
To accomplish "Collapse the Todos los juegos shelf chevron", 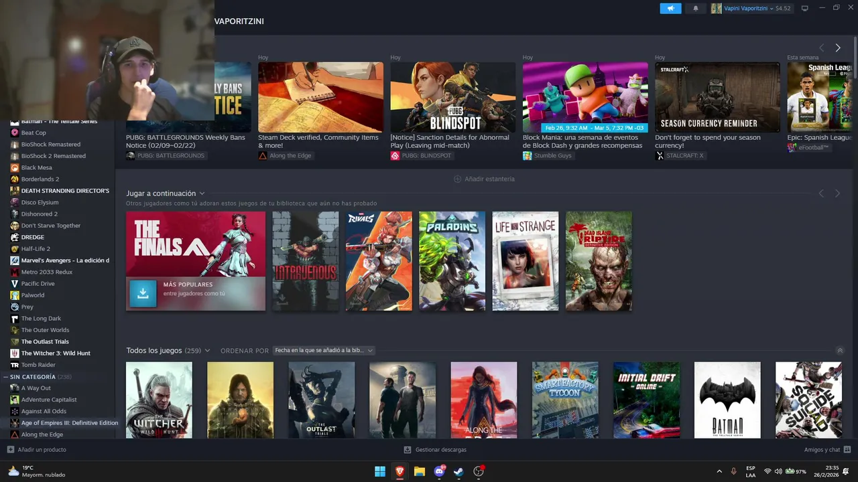I will click(840, 351).
